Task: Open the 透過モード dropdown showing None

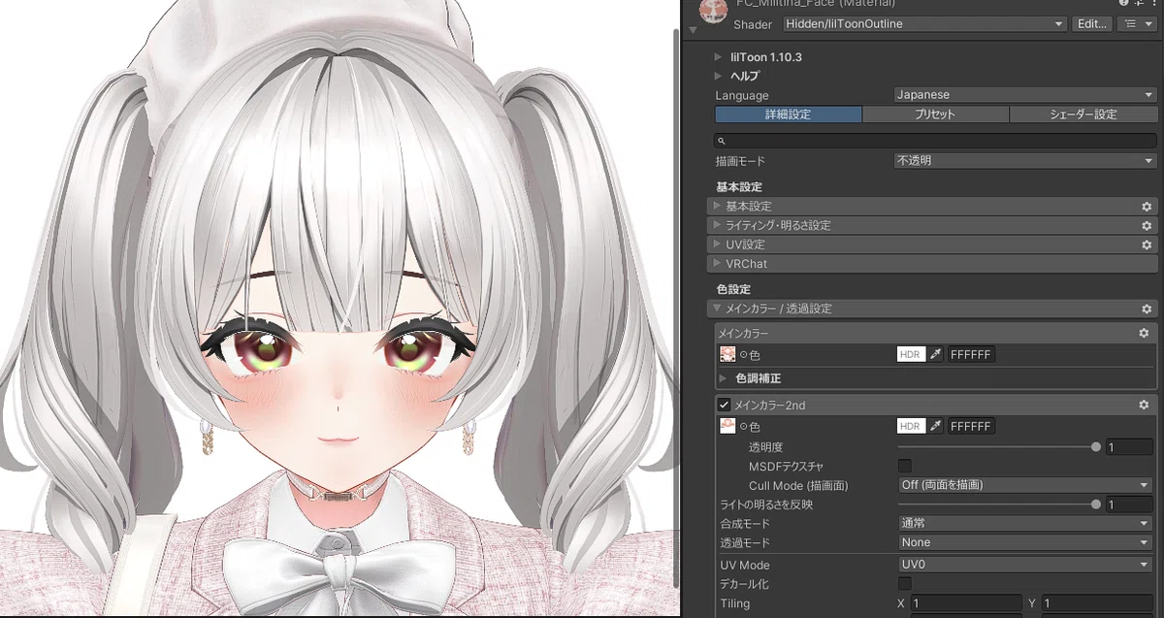Action: coord(1024,542)
